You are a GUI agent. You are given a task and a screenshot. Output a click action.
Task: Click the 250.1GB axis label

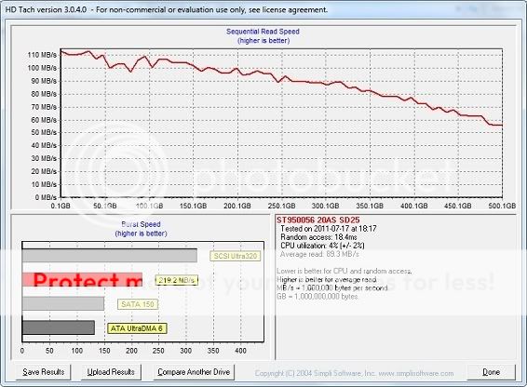pos(281,206)
